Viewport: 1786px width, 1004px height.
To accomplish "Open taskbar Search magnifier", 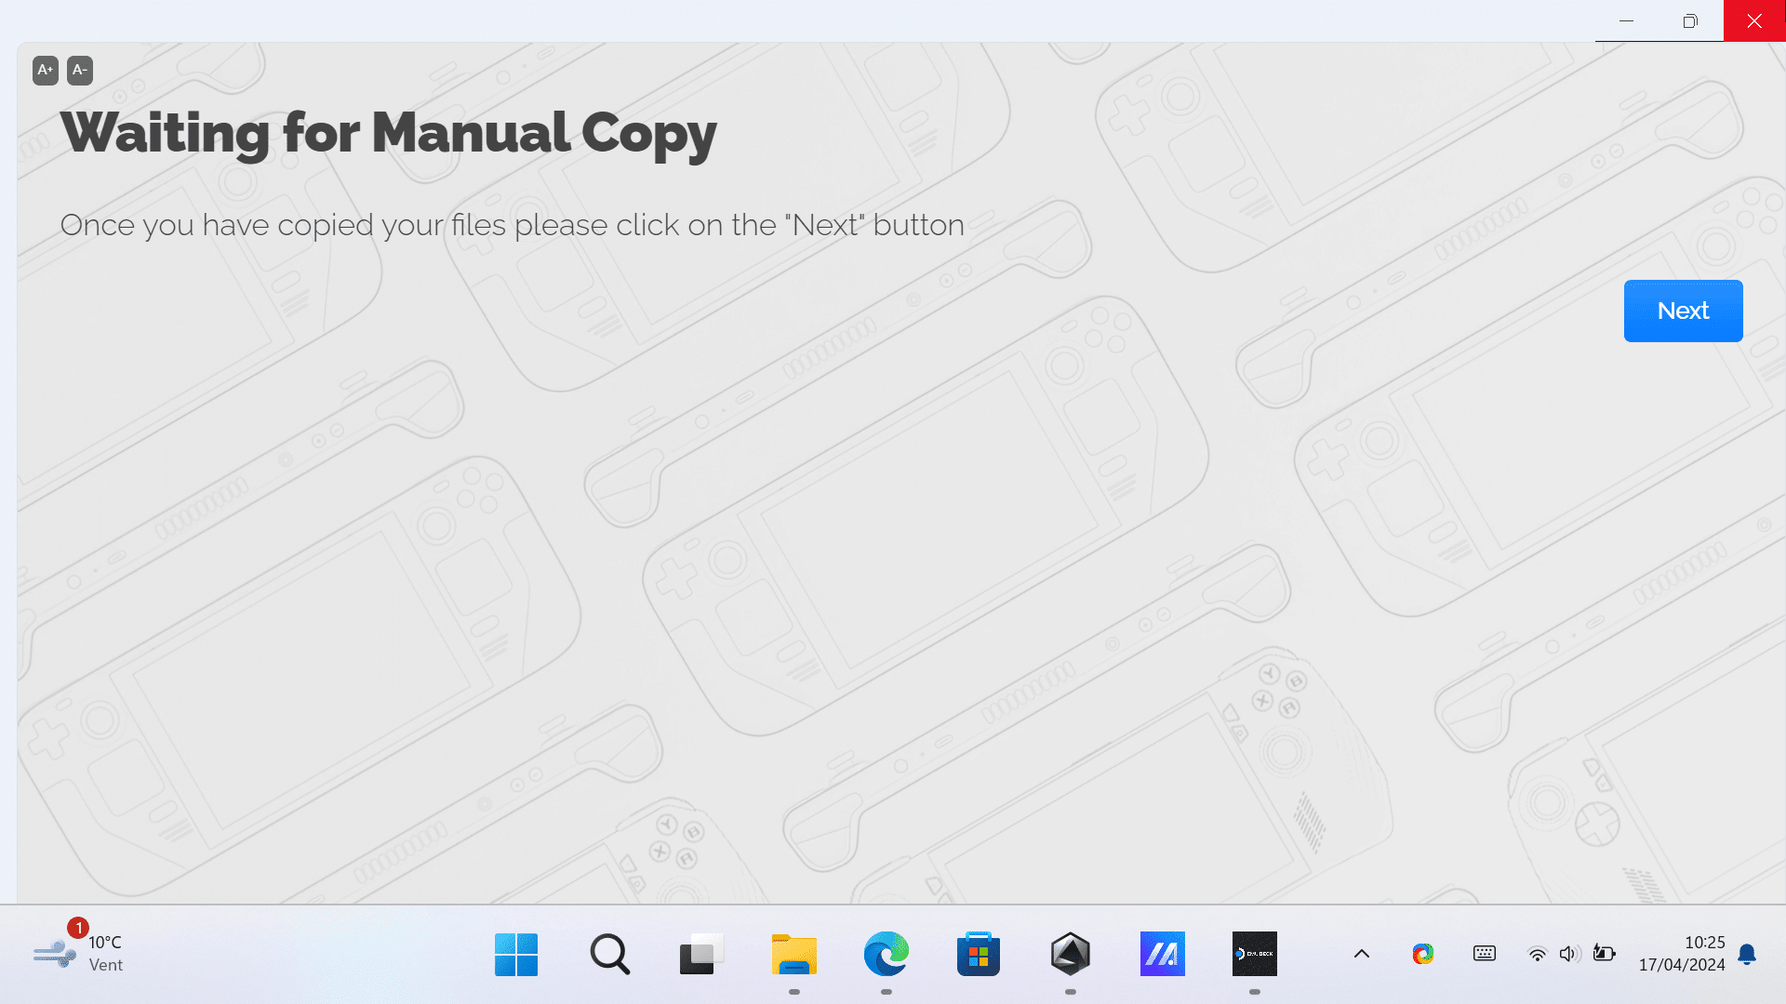I will click(609, 954).
